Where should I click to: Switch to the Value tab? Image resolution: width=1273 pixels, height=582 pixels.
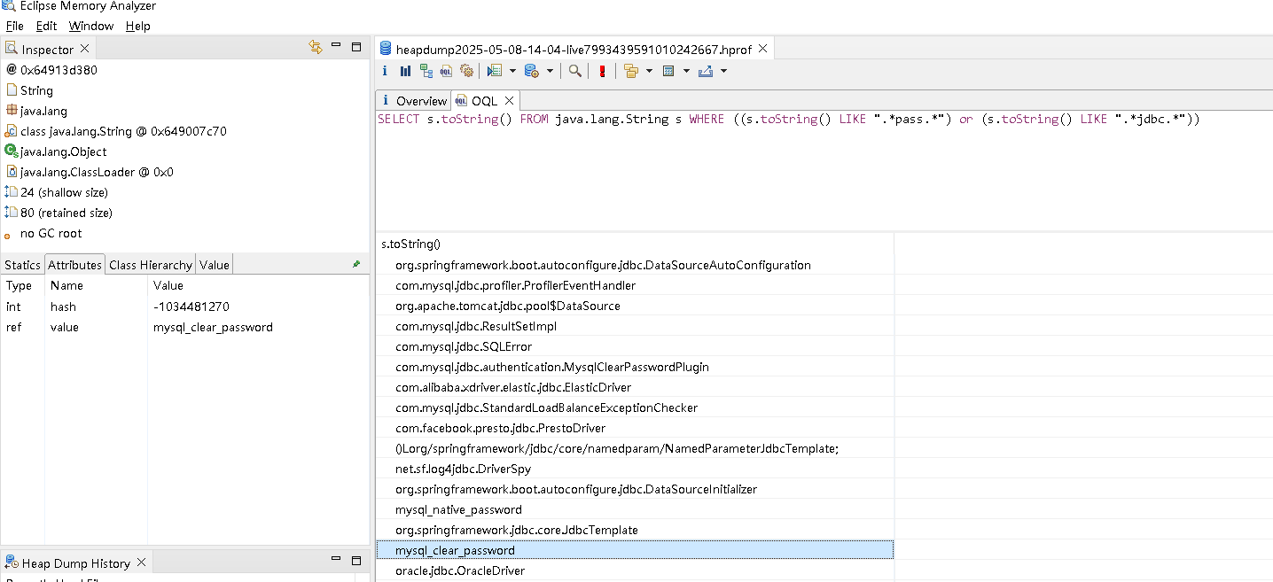coord(215,265)
